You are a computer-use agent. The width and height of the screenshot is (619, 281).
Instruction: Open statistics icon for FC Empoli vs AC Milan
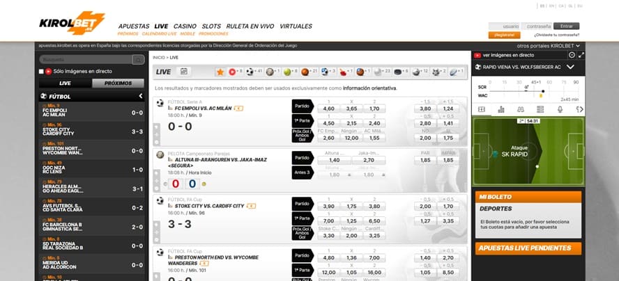(x=170, y=108)
